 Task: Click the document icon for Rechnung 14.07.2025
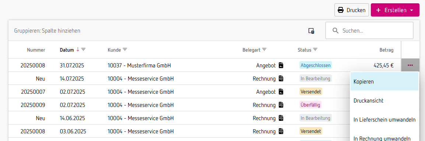point(281,78)
